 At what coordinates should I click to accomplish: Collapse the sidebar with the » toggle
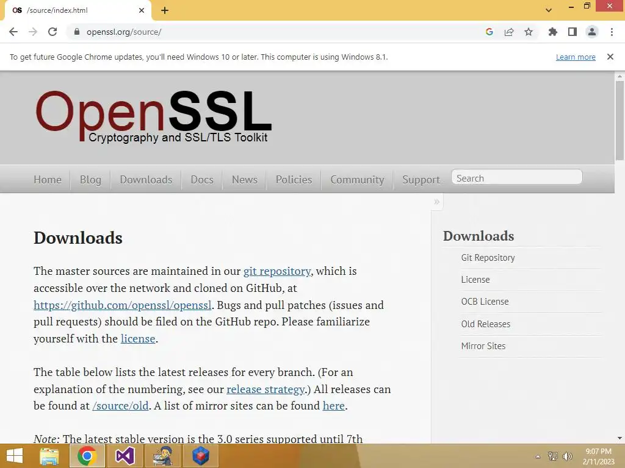click(x=437, y=202)
